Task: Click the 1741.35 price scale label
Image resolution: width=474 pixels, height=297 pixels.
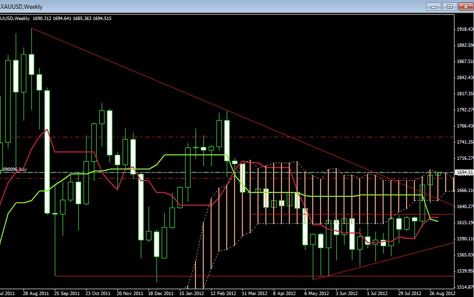Action: (x=465, y=142)
